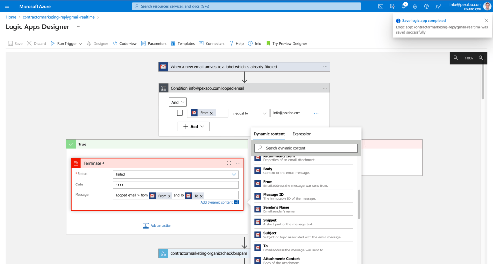Remove the From token in the condition
Viewport: 493px width, 264px height.
click(211, 113)
